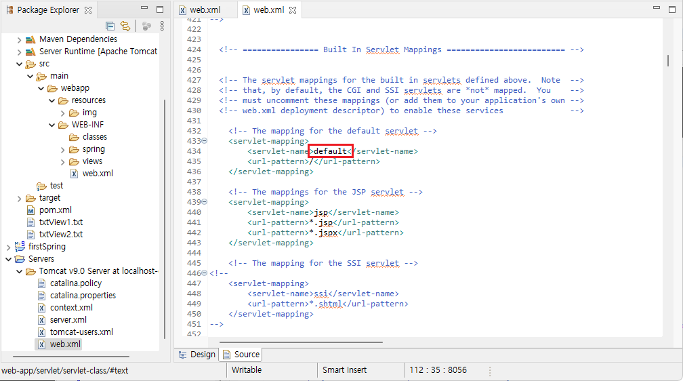Close the Package Explorer view tab
683x381 pixels.
pos(88,10)
